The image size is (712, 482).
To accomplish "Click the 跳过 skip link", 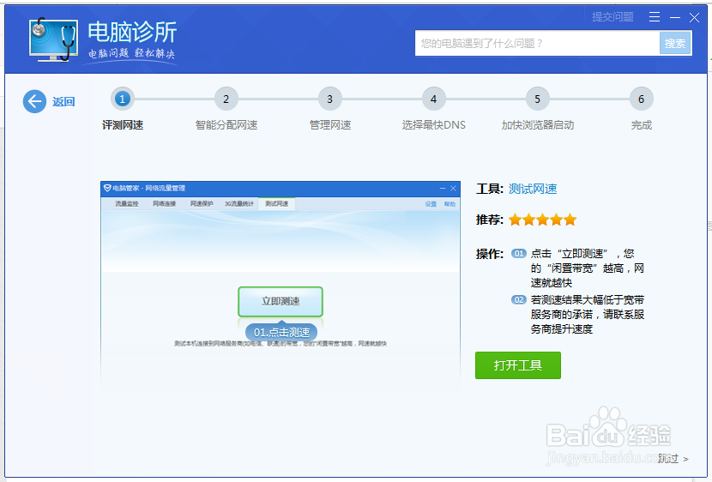I will (673, 458).
